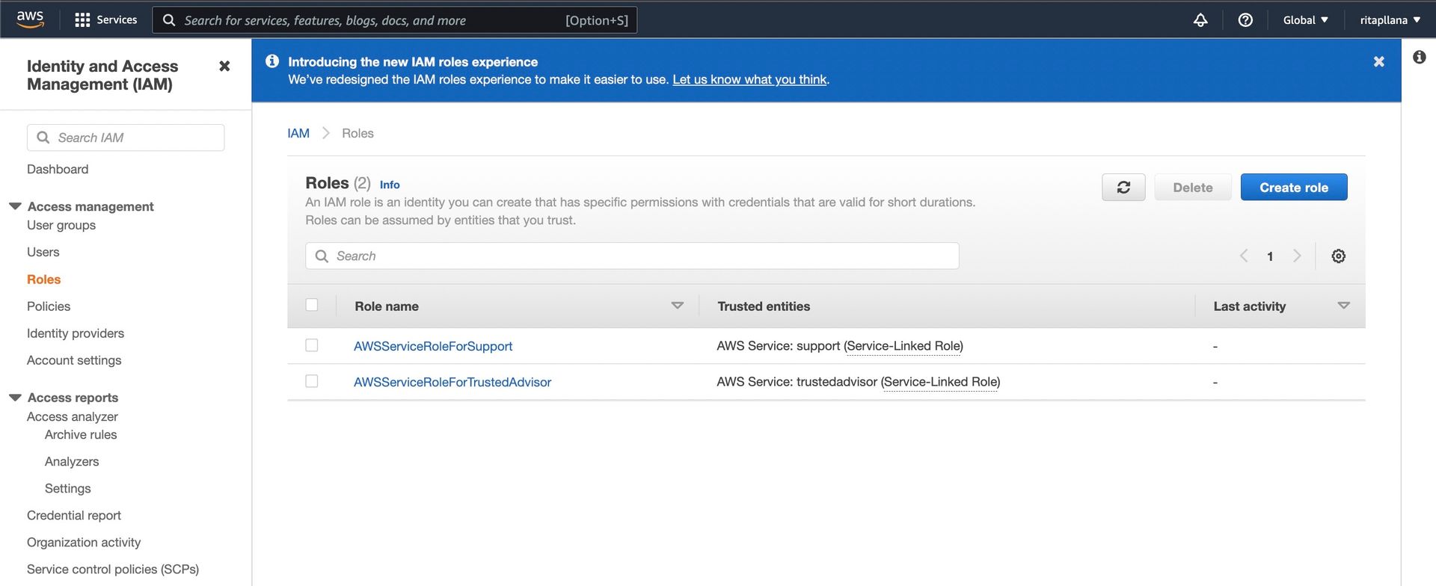This screenshot has width=1436, height=586.
Task: Click the Trusted entities column header
Action: [764, 306]
